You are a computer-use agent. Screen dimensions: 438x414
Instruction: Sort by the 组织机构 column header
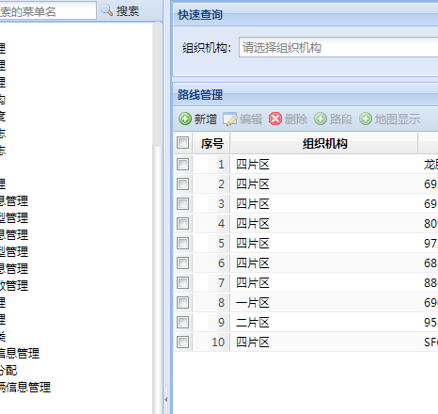[324, 144]
